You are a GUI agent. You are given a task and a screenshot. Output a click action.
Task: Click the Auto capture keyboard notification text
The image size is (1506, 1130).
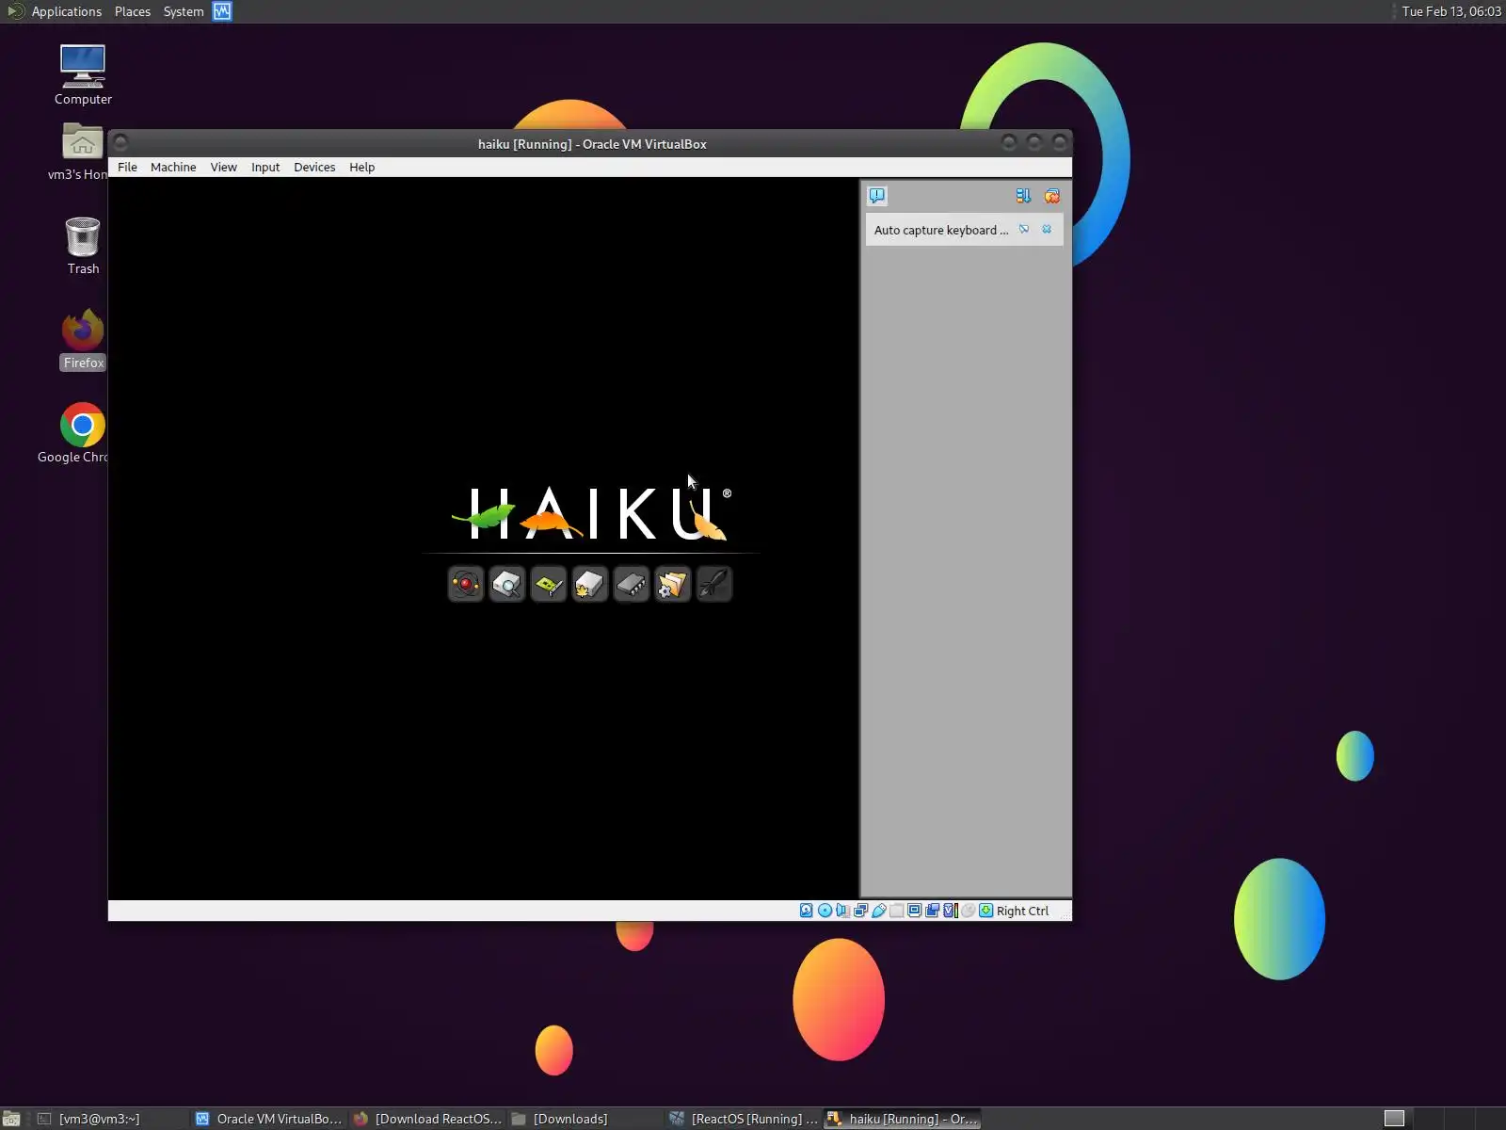[941, 230]
